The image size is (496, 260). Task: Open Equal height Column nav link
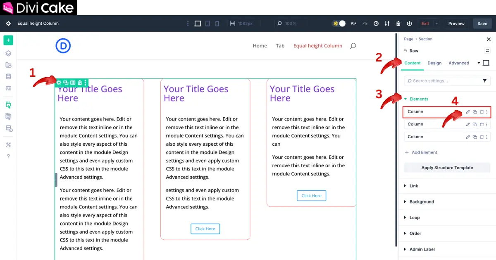tap(318, 46)
